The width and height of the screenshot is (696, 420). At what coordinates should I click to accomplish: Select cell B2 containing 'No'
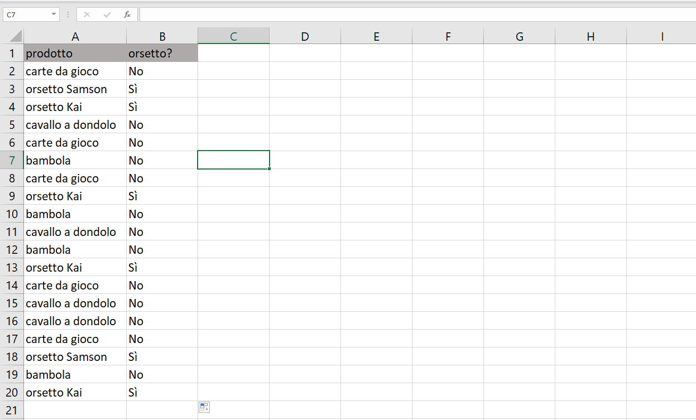pos(162,71)
